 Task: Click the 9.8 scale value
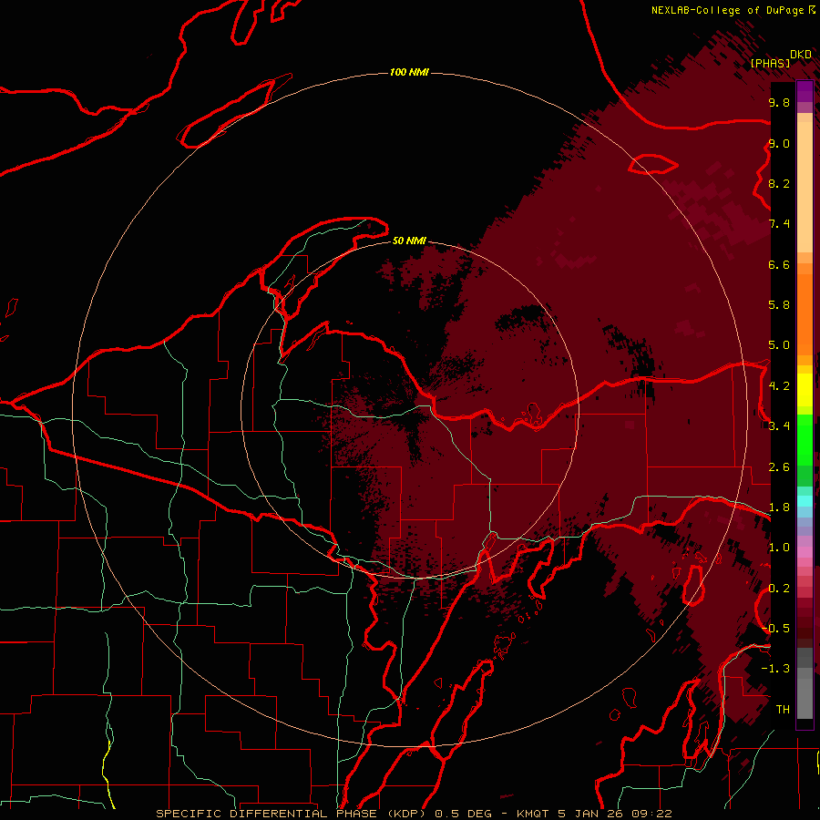pos(779,102)
